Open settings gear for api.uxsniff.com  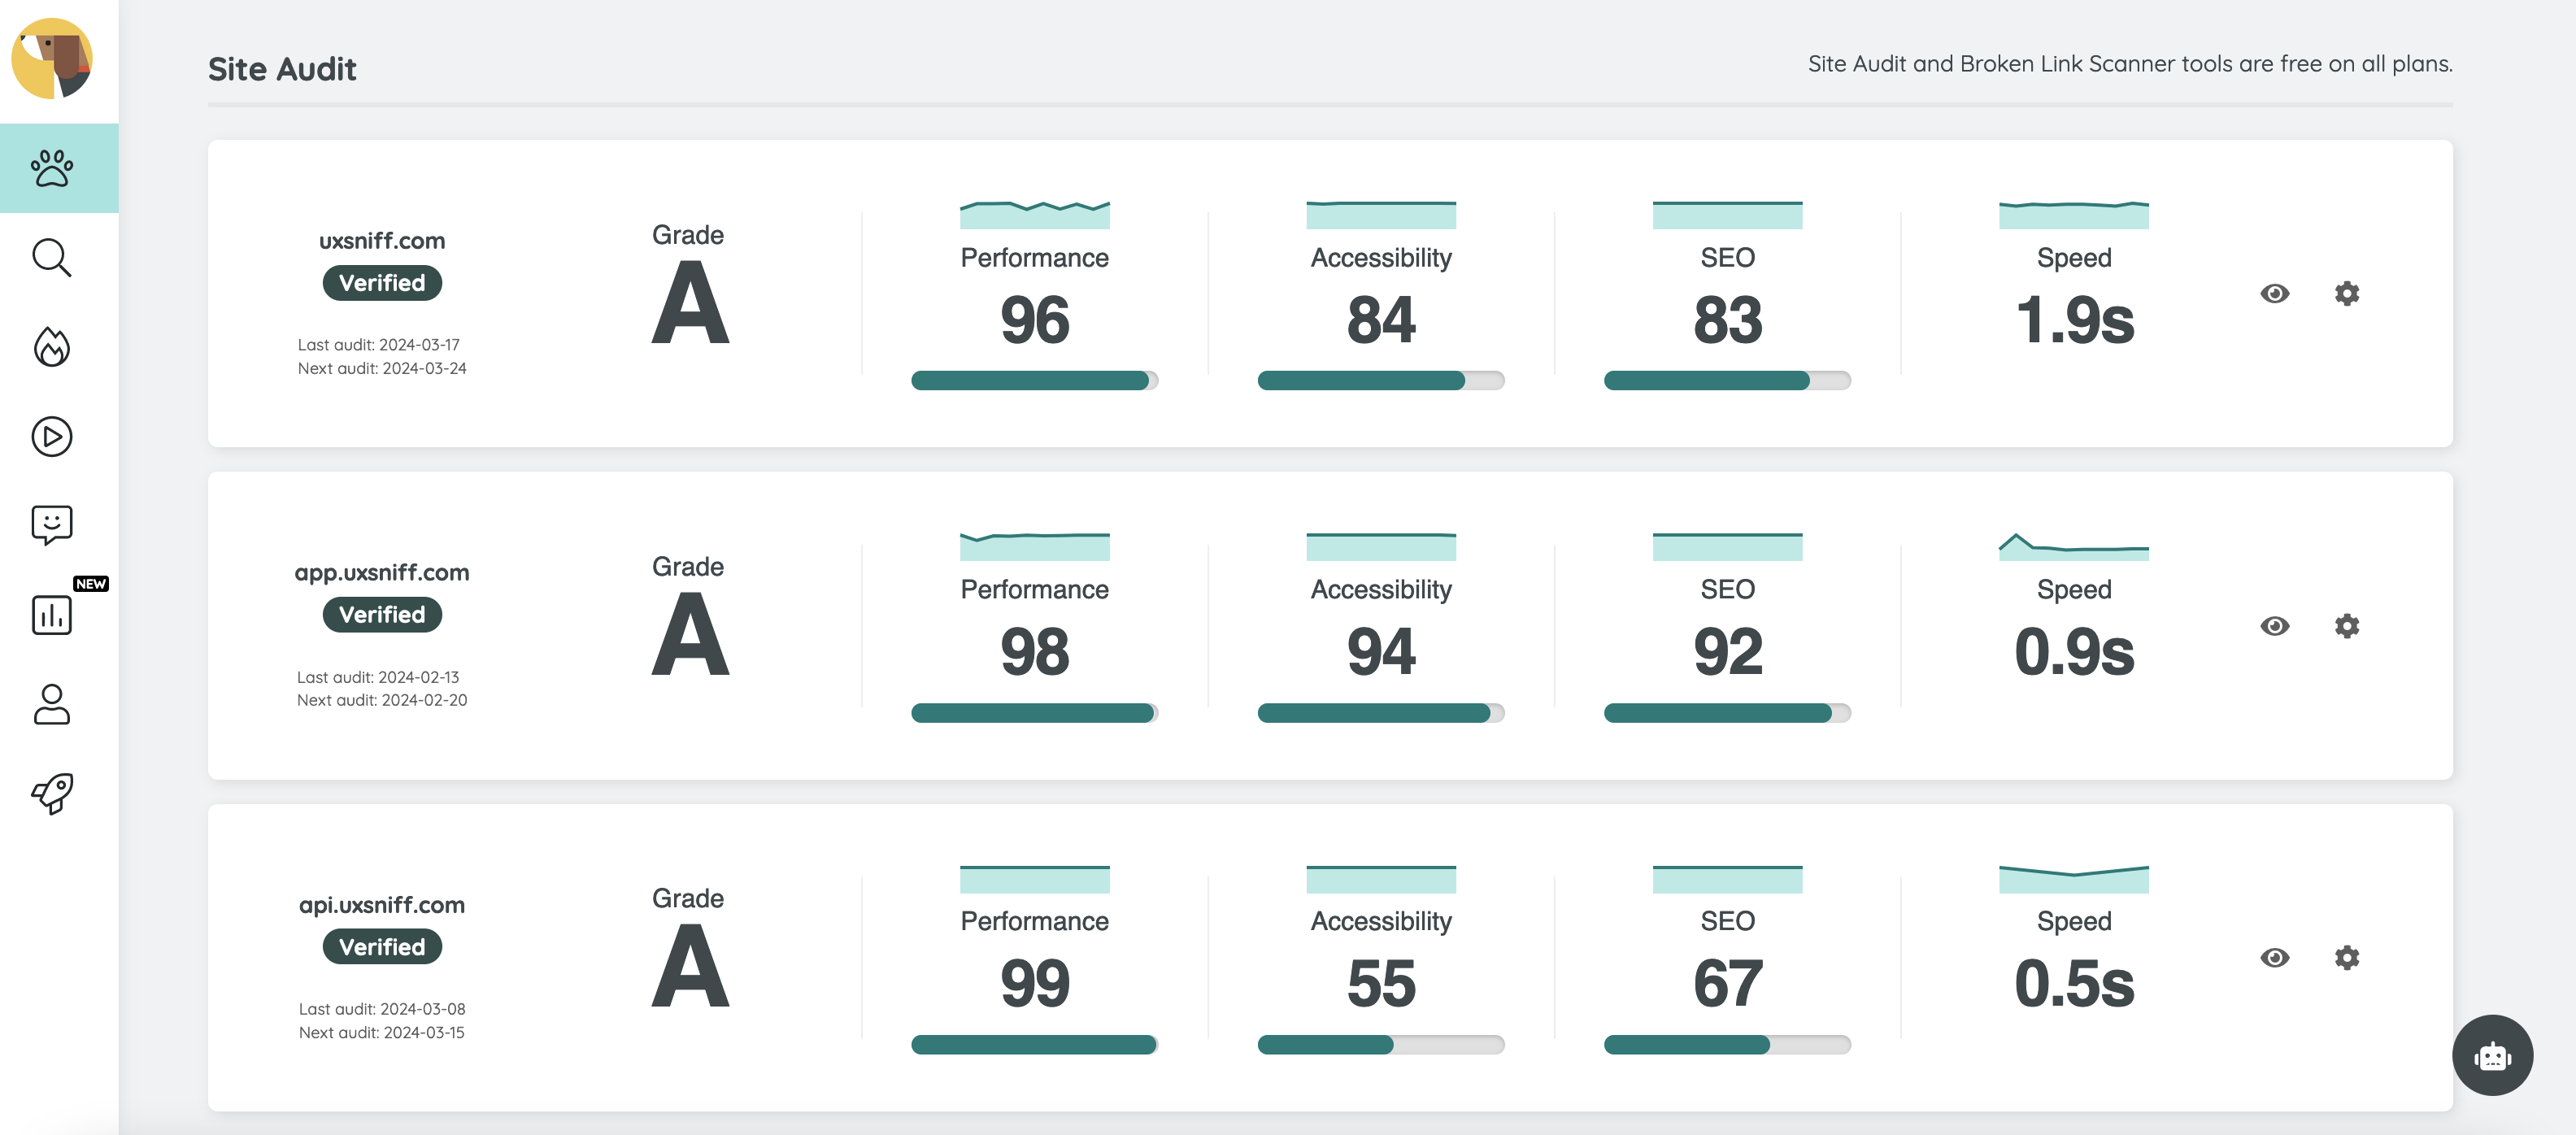pos(2347,958)
